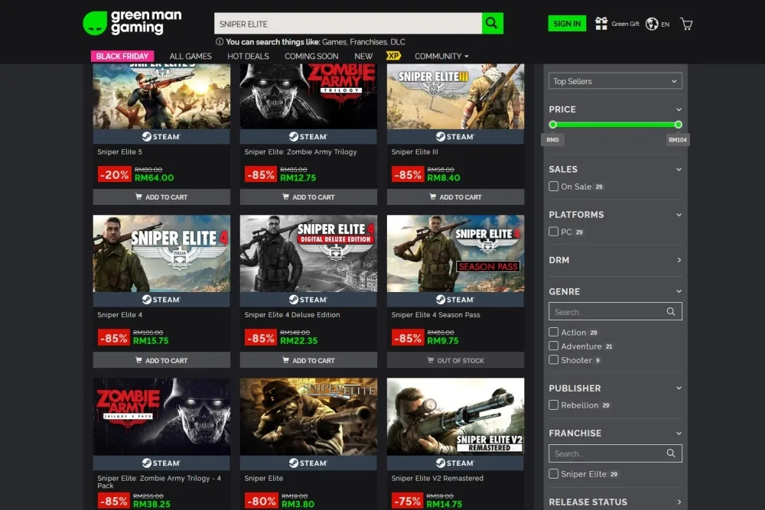Collapse the Publisher filter section

tap(679, 388)
